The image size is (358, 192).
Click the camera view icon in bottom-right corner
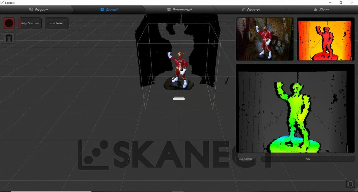coord(350,184)
